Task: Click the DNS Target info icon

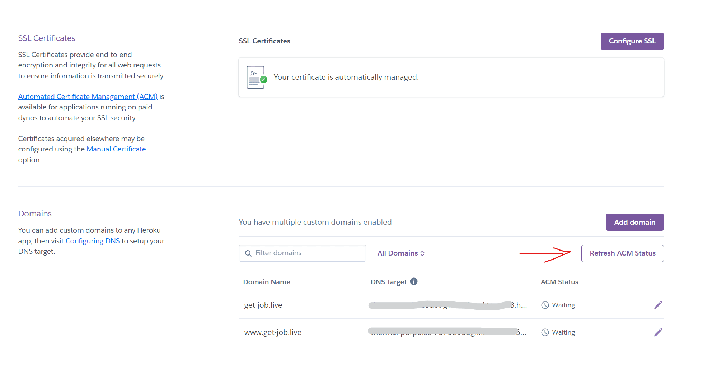Action: tap(414, 281)
